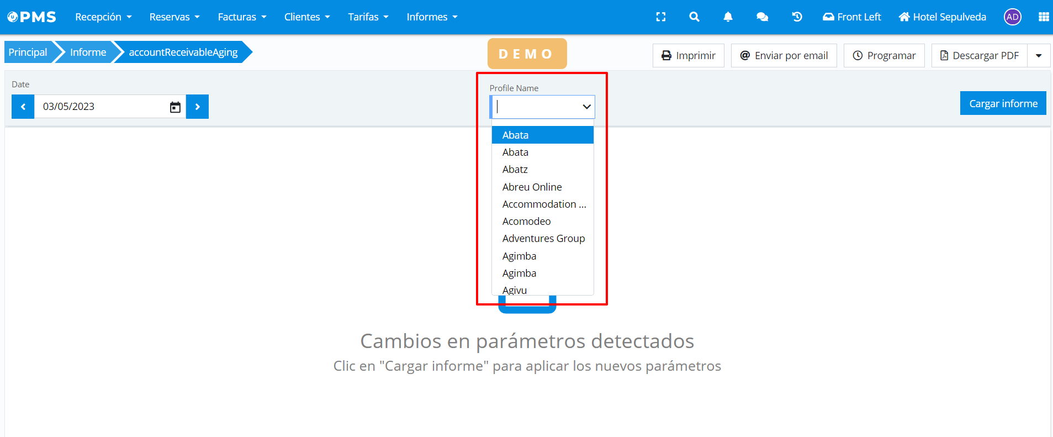The width and height of the screenshot is (1053, 437).
Task: Navigate to the Principal breadcrumb
Action: pyautogui.click(x=28, y=52)
